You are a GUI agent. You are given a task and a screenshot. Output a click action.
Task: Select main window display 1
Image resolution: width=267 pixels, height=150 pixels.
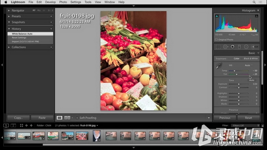point(6,125)
